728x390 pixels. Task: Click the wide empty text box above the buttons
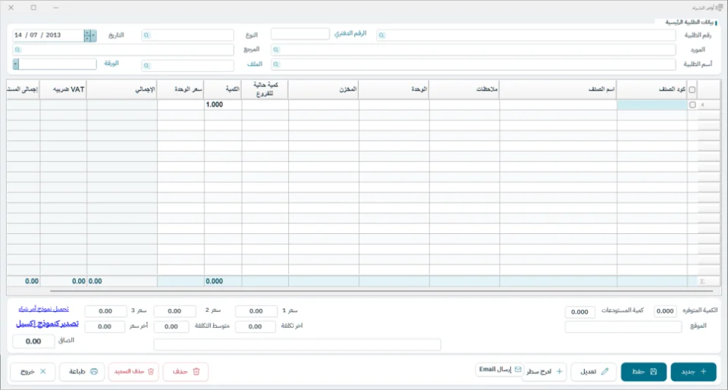coord(297,345)
